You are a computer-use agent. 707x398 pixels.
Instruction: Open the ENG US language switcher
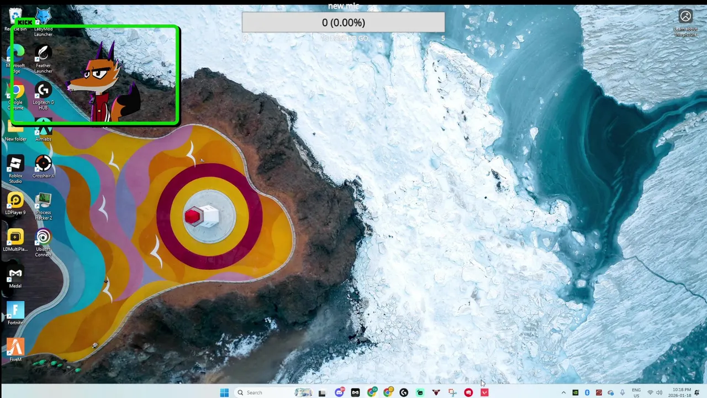pyautogui.click(x=636, y=393)
